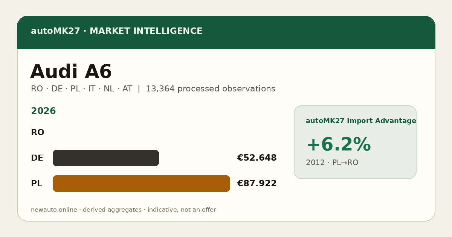This screenshot has height=237, width=452.
Task: Open the autoMK27 Import Advantage card
Action: pyautogui.click(x=355, y=142)
